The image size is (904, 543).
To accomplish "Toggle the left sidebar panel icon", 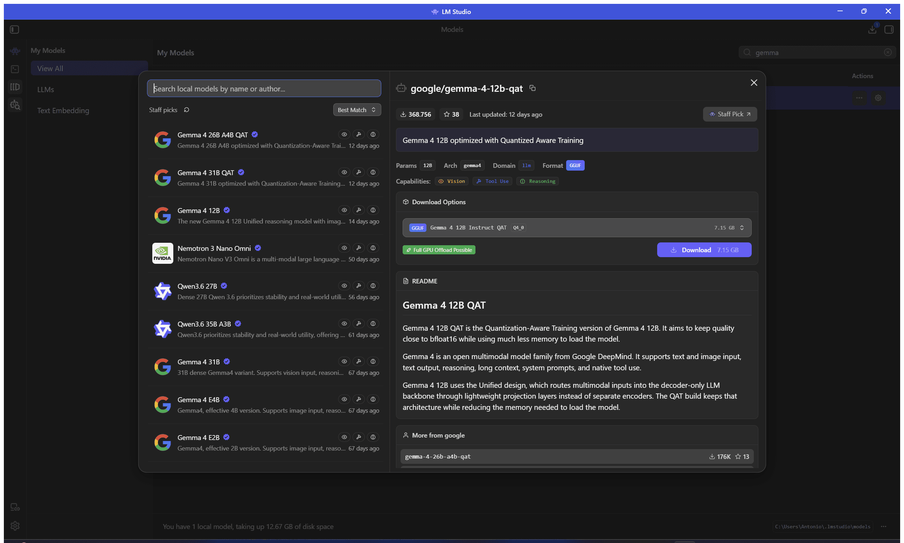I will click(15, 30).
